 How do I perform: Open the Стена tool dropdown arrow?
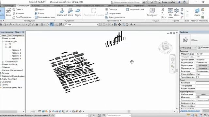click(x=23, y=9)
